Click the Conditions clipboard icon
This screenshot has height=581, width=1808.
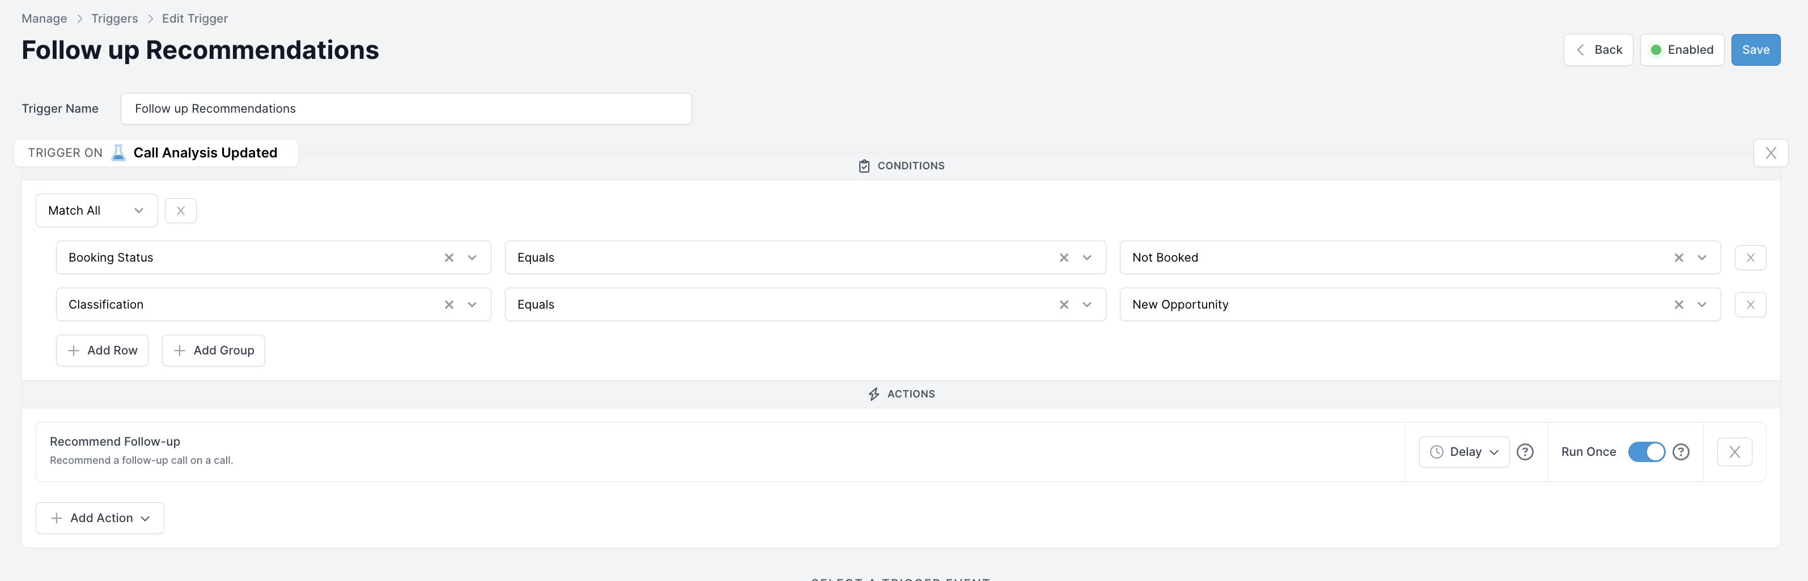864,166
